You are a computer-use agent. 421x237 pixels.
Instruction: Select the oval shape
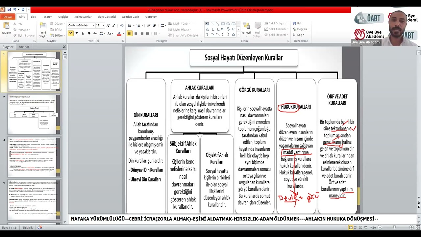tap(228, 24)
